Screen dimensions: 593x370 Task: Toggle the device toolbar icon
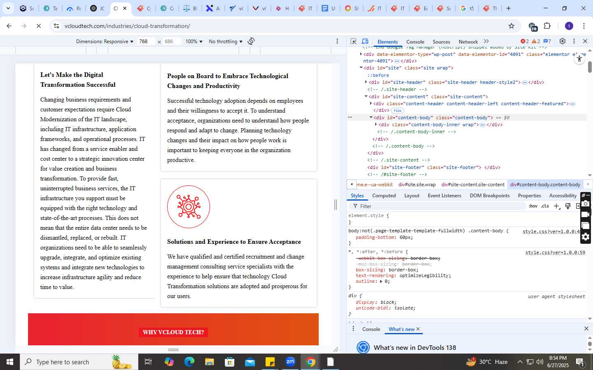tap(365, 41)
